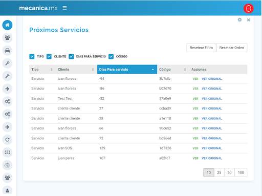Click VER for code 167326
Viewport: 262px width, 196px height.
(195, 148)
